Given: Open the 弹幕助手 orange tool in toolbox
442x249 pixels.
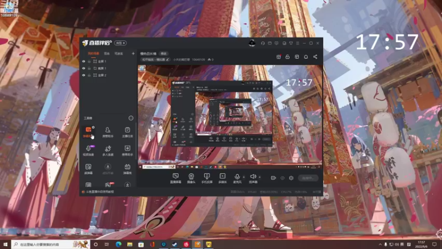Looking at the screenshot, I should 88,132.
